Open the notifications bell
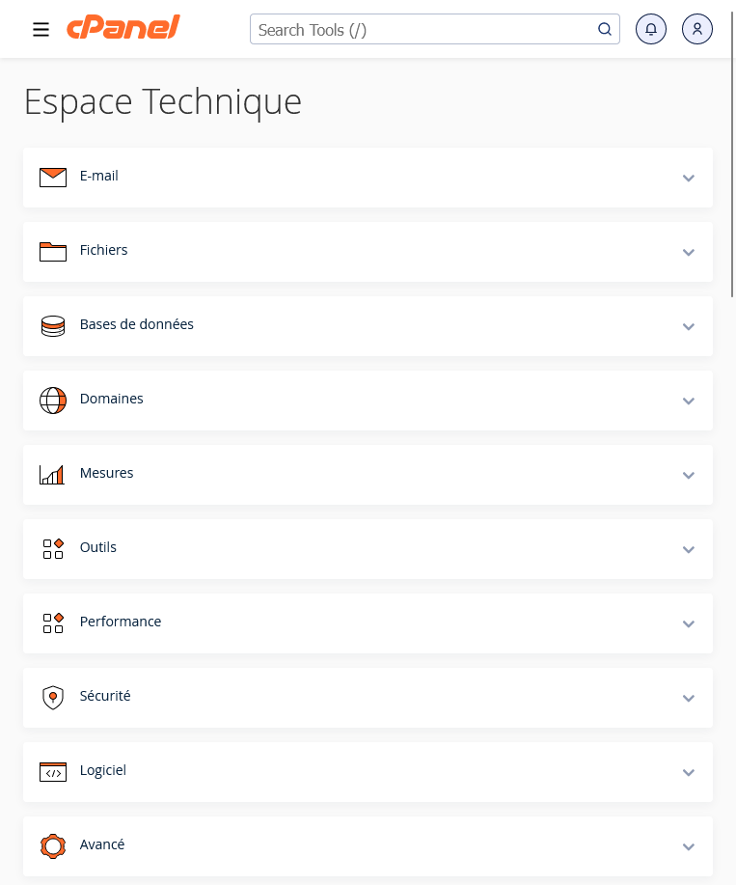736x885 pixels. click(651, 30)
